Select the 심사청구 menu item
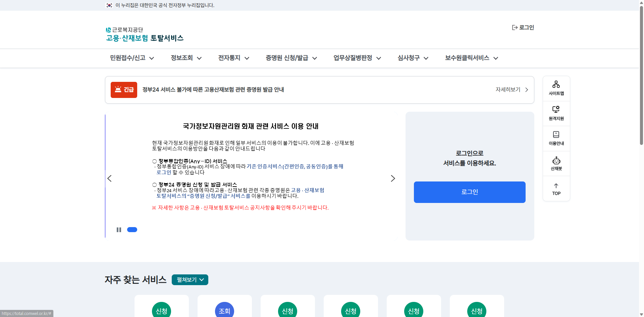Viewport: 644px width, 317px height. (409, 58)
